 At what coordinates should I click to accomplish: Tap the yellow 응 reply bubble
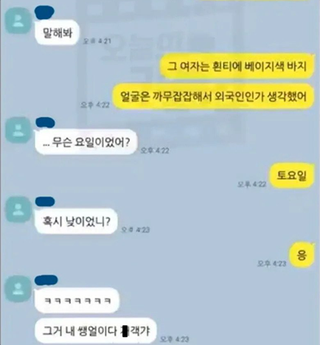[302, 255]
